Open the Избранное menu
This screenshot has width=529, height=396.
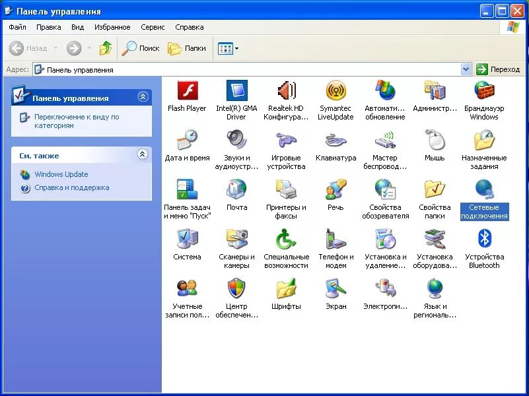pos(112,27)
